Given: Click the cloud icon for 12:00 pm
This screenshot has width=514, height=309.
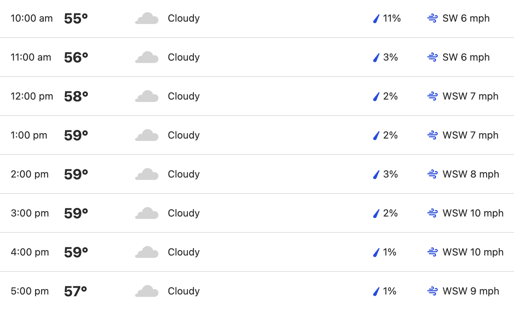Looking at the screenshot, I should point(147,96).
